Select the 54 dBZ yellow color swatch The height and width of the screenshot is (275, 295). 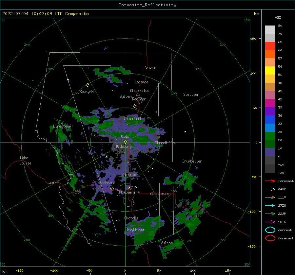click(270, 71)
